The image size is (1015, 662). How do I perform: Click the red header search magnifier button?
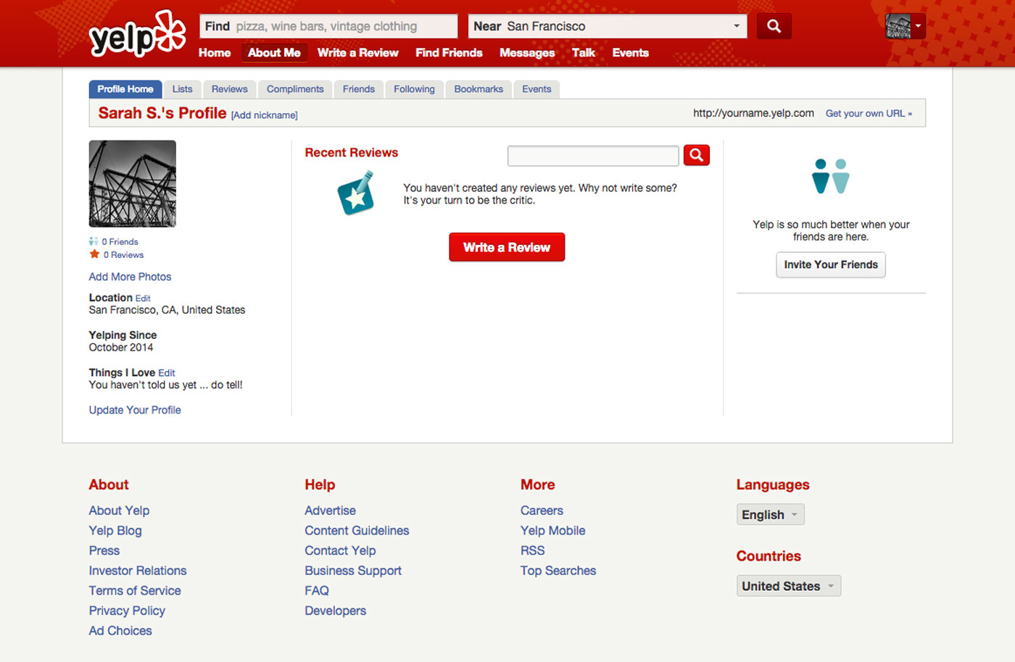coord(774,26)
